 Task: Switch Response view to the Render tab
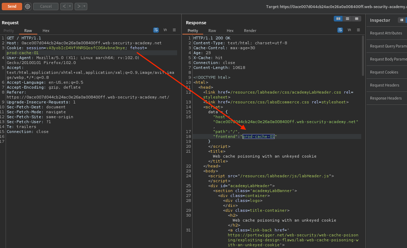pos(250,31)
